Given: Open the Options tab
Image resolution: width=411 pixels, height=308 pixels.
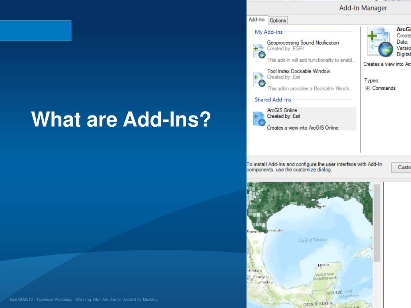Looking at the screenshot, I should (278, 20).
